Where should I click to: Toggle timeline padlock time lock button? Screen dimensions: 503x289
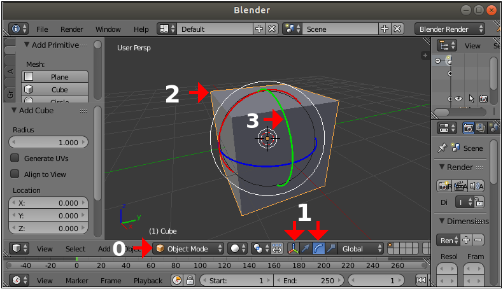tap(190, 280)
